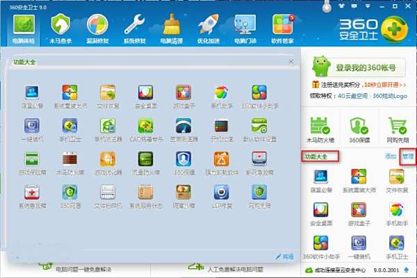Open the 优化加速 rocket tab
The image size is (417, 278).
point(208,28)
